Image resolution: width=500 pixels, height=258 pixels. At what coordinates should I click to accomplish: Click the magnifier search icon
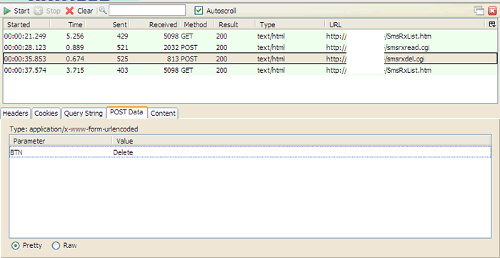(103, 11)
